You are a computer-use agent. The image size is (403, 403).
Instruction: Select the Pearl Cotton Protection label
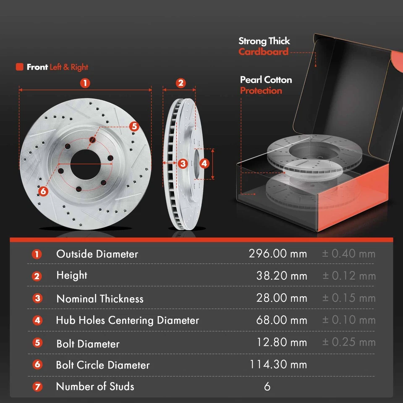pyautogui.click(x=266, y=85)
